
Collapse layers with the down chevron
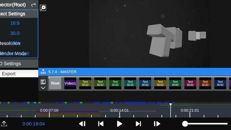click(x=43, y=88)
